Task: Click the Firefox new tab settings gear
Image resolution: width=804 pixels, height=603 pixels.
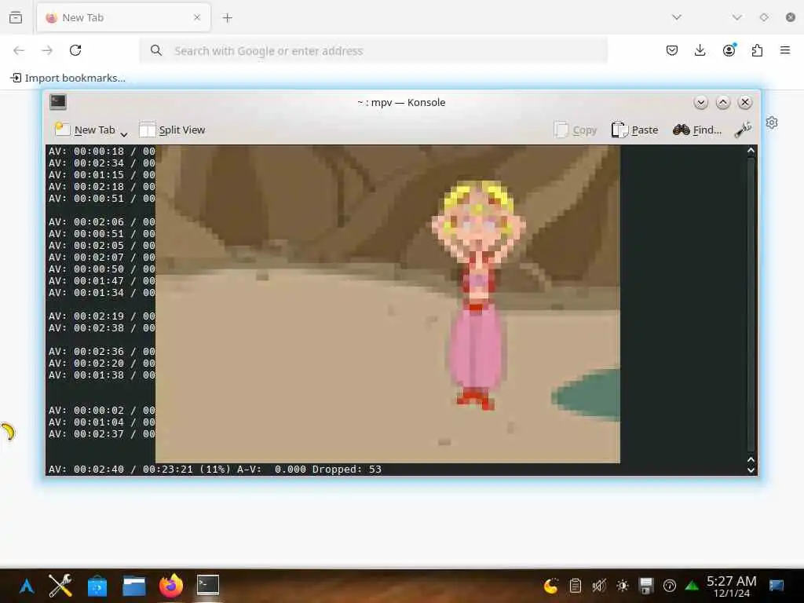Action: (772, 122)
